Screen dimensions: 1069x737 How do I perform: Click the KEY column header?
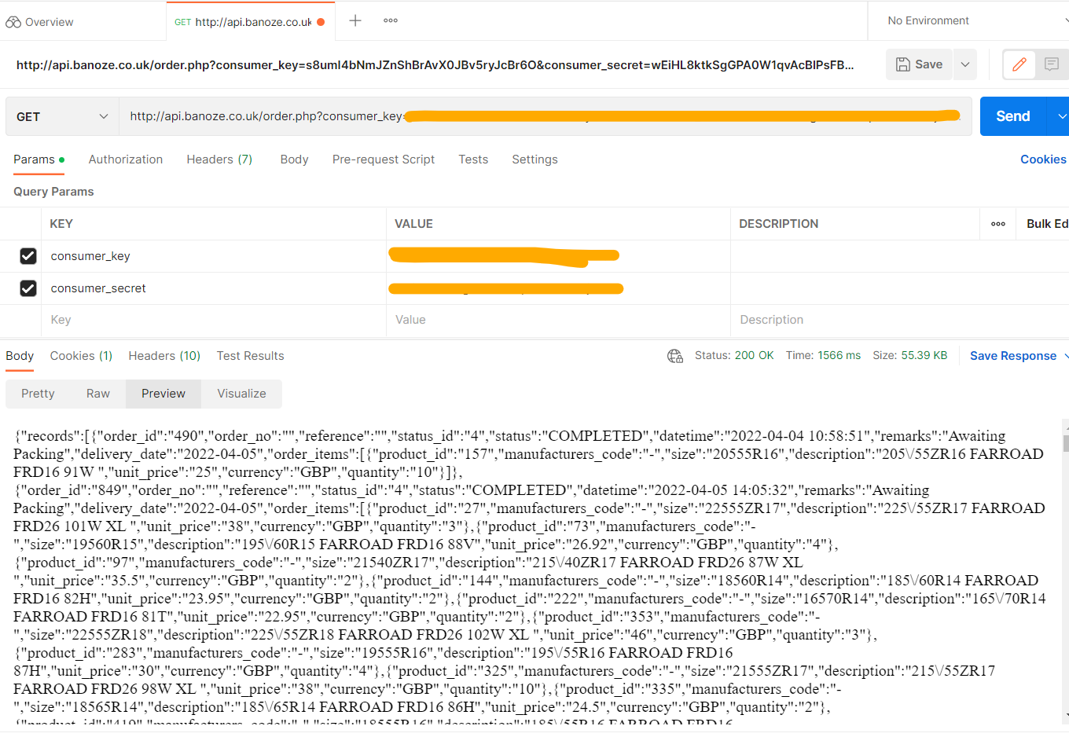point(61,224)
